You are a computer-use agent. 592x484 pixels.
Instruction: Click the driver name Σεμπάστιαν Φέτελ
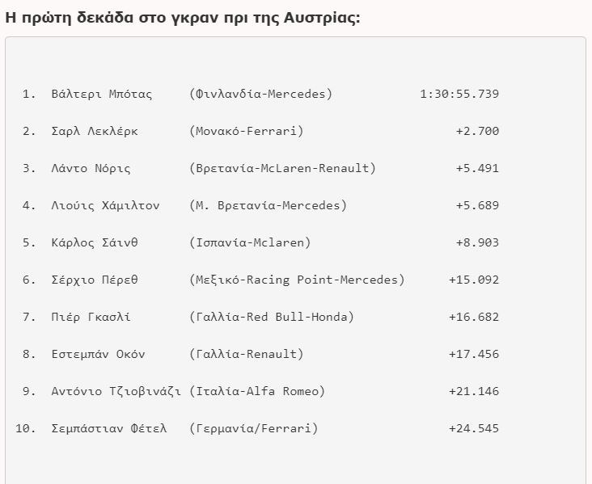click(108, 428)
